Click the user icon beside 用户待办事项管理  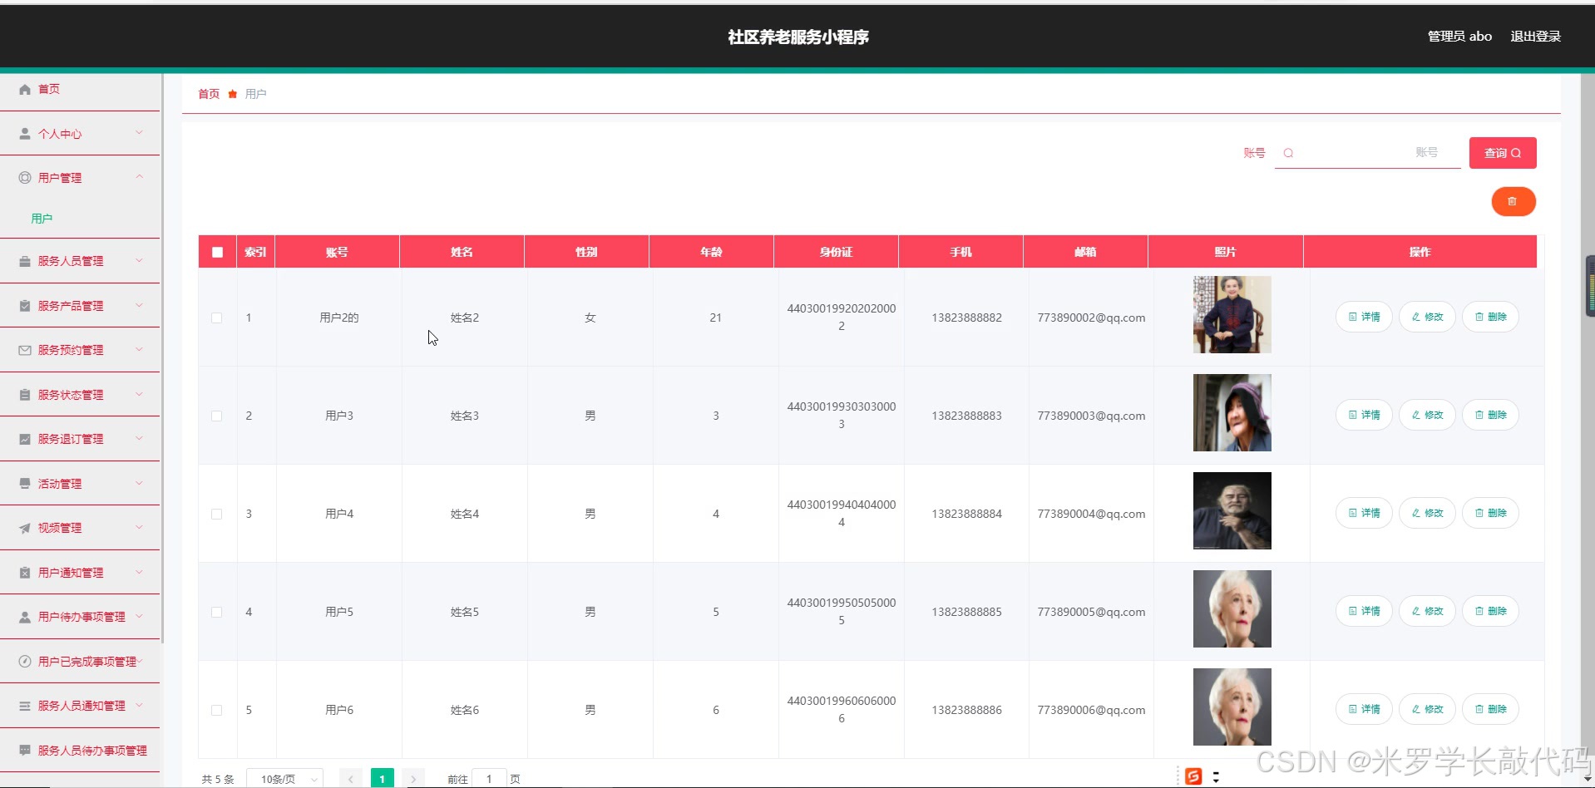click(25, 617)
